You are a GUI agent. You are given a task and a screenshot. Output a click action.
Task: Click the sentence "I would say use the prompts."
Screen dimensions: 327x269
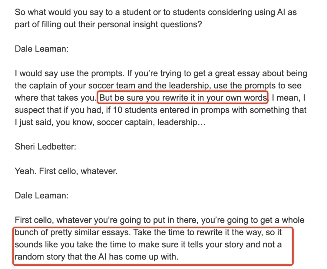coord(70,73)
